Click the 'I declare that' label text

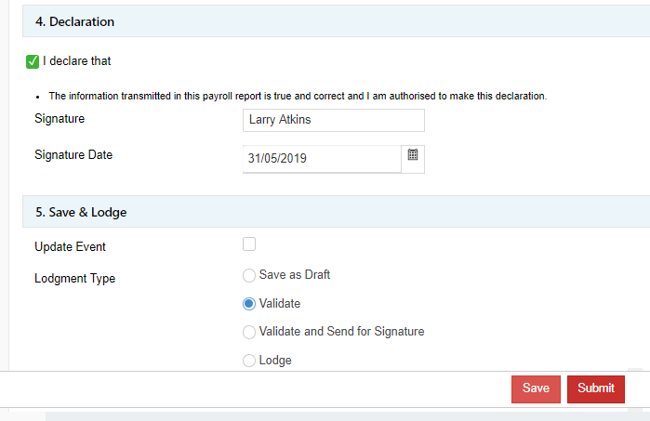(x=77, y=61)
